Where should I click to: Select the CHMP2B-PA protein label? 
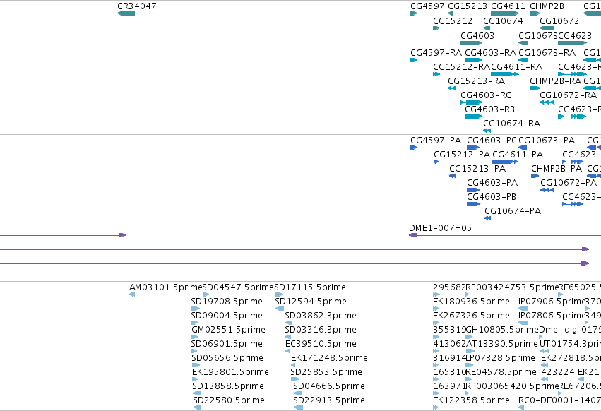point(557,169)
